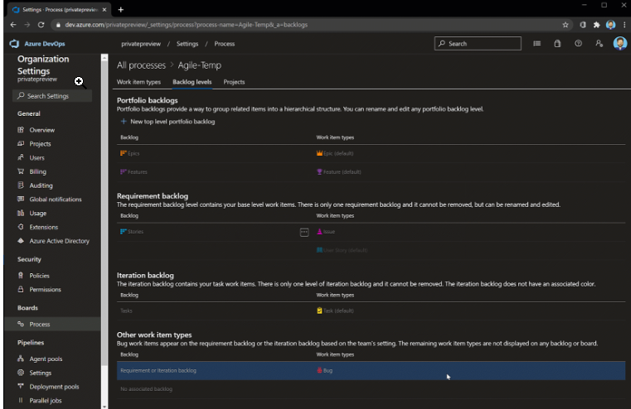Go to All processes breadcrumb

pyautogui.click(x=141, y=65)
